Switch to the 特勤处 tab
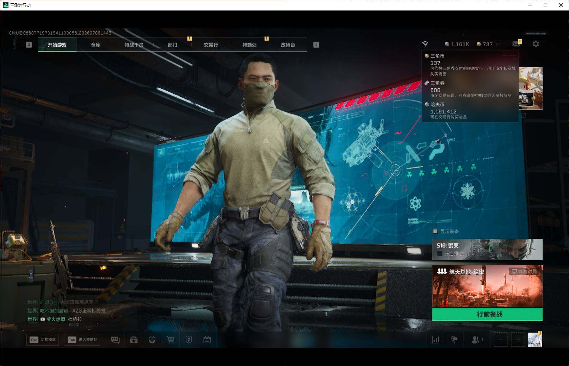The image size is (569, 366). [x=250, y=45]
